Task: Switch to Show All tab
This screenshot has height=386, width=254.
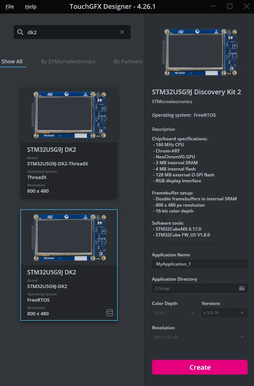Action: 12,62
